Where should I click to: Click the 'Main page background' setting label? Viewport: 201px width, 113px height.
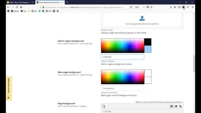click(69, 72)
